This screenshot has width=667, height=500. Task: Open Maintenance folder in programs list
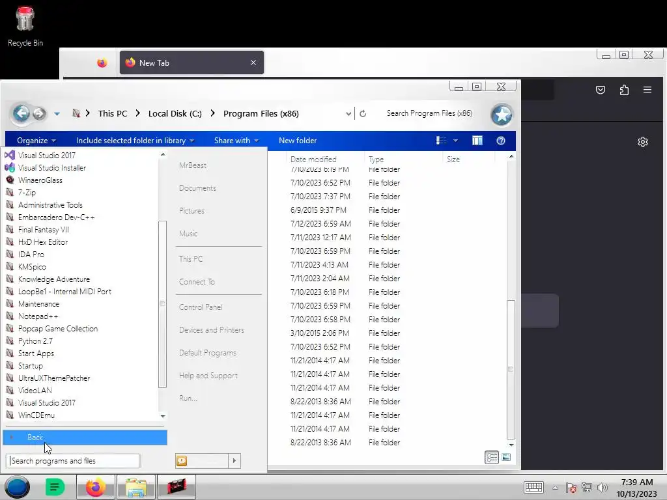coord(38,304)
